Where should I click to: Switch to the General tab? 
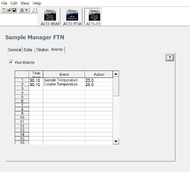(x=14, y=50)
